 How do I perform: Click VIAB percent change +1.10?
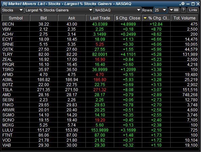pos(156,145)
